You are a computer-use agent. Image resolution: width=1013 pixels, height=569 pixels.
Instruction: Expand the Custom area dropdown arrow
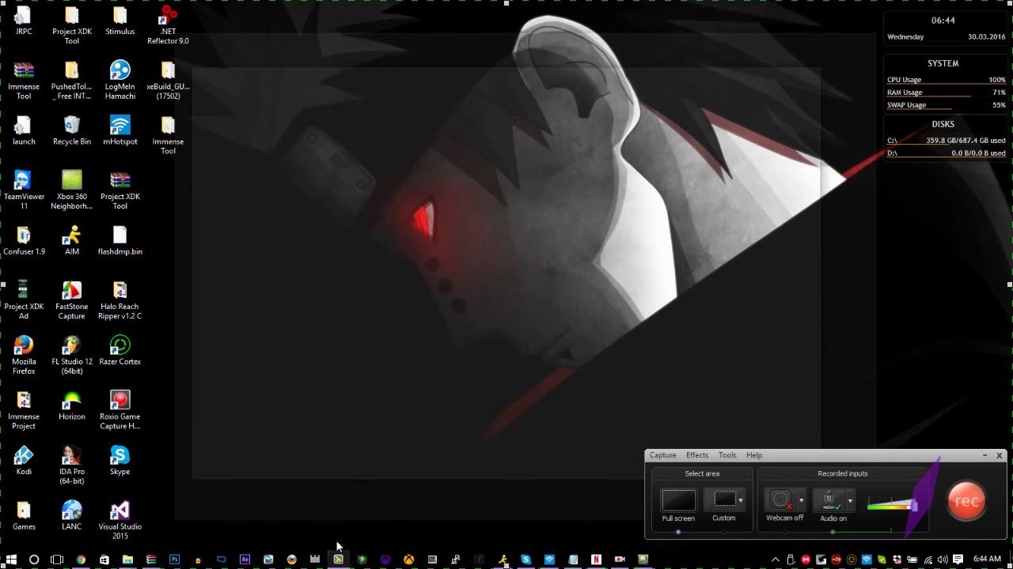(741, 500)
